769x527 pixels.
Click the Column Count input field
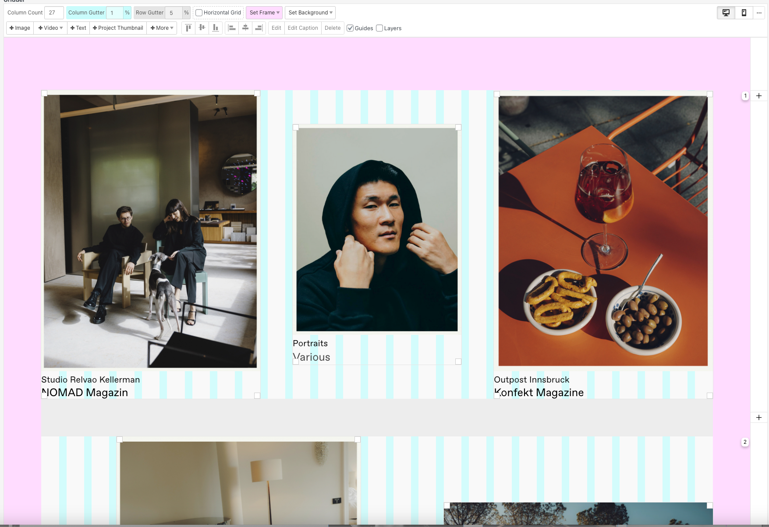coord(54,13)
